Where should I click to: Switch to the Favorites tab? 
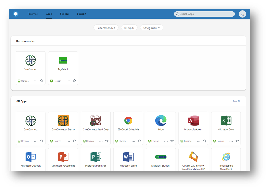click(x=33, y=14)
